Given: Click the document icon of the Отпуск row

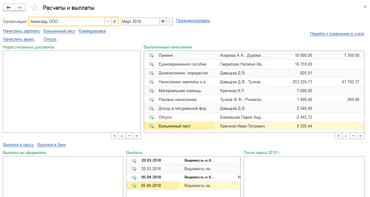Looking at the screenshot, I should point(151,117).
